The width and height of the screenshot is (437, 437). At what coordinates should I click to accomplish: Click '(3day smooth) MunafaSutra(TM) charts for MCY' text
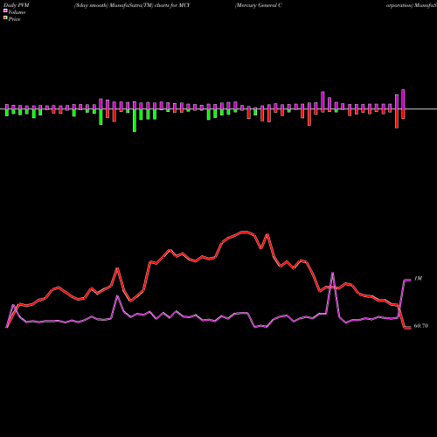point(132,5)
